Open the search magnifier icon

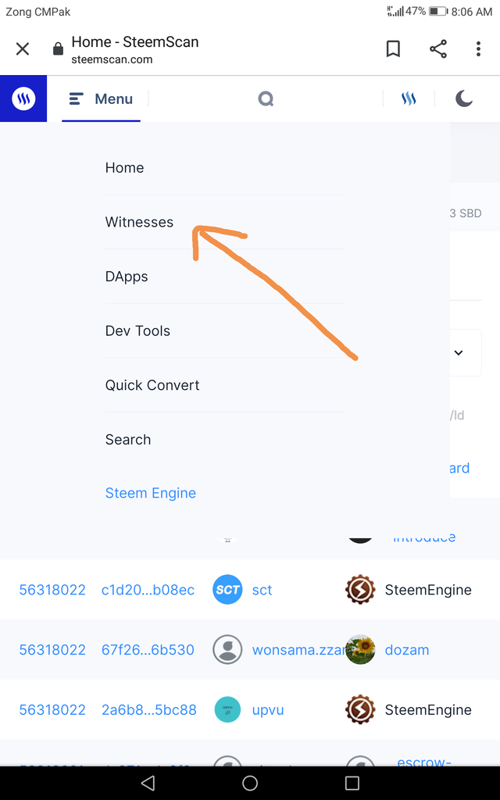266,98
